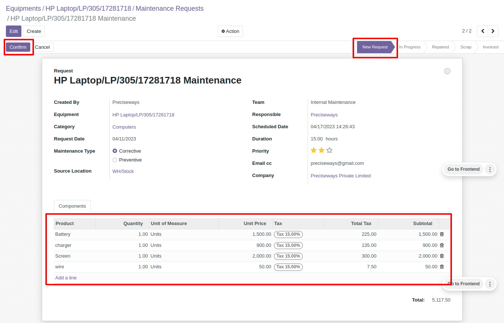Delete the Battery component line

click(442, 234)
